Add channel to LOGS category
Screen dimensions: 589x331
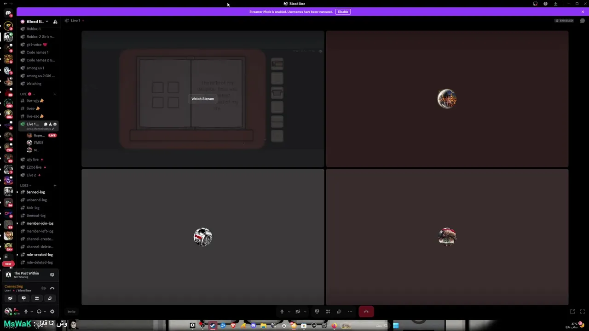(55, 186)
